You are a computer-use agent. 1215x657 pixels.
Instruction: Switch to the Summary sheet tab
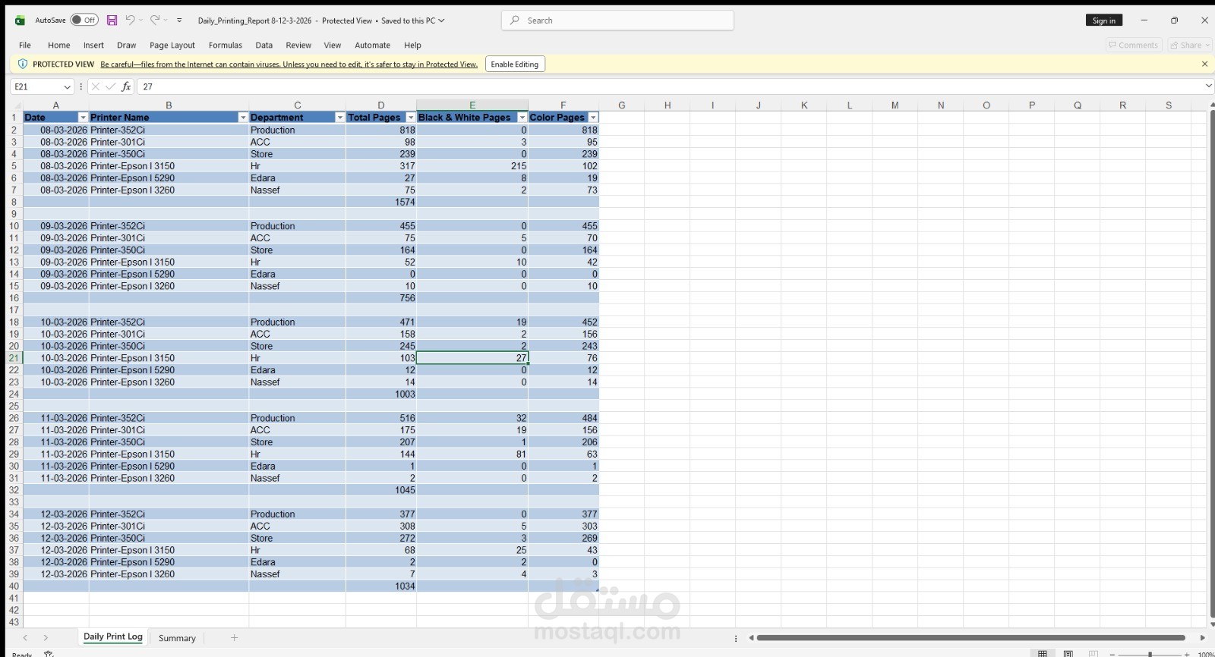(177, 638)
